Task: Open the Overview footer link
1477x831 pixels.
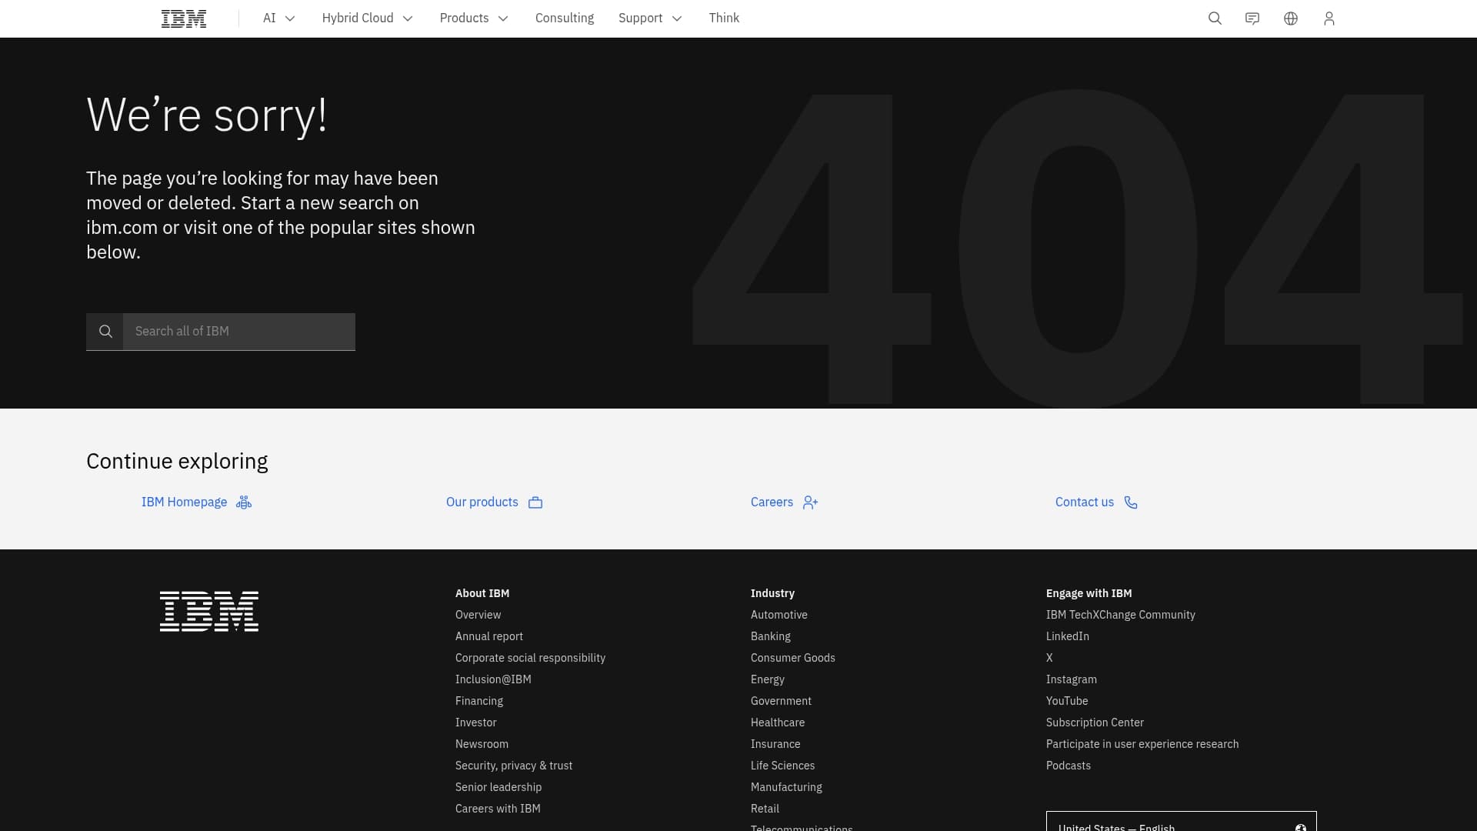Action: click(478, 615)
